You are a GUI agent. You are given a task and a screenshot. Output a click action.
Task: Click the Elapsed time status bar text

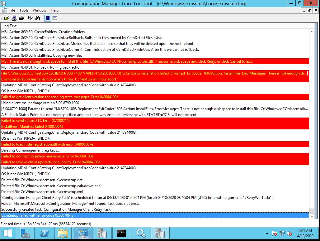tap(46, 224)
